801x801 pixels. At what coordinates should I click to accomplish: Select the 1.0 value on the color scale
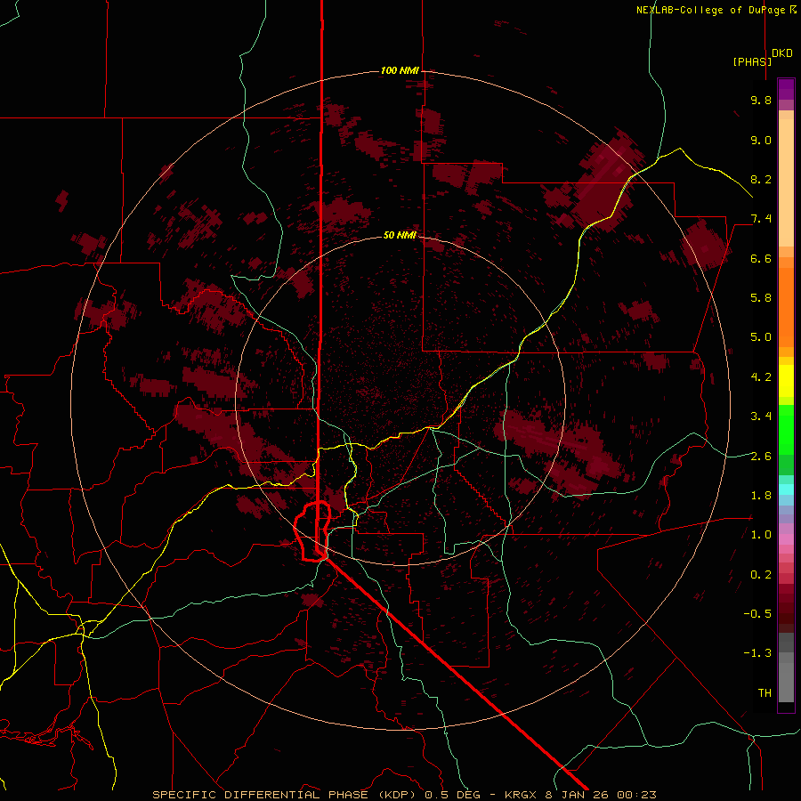(x=761, y=535)
